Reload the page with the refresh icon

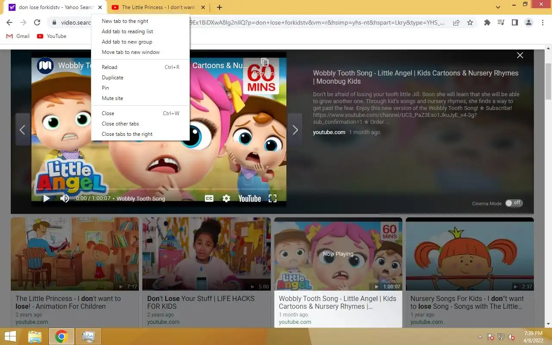click(x=37, y=22)
